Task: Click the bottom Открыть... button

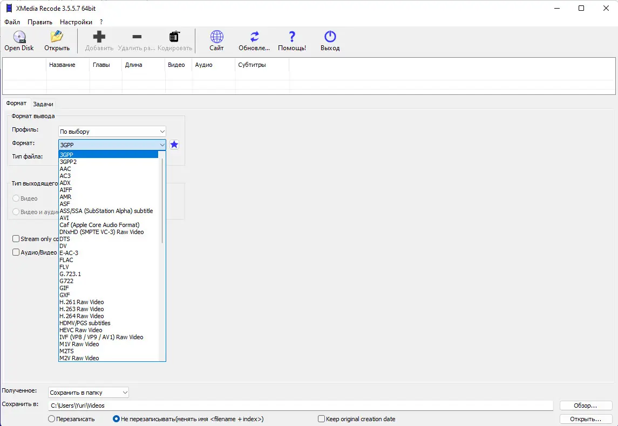Action: tap(585, 419)
